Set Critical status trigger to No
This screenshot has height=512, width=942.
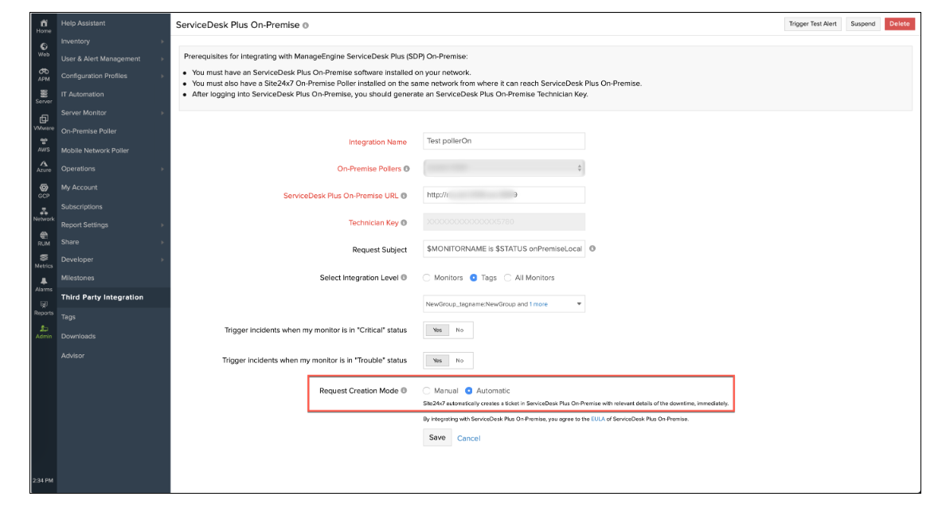pos(459,330)
